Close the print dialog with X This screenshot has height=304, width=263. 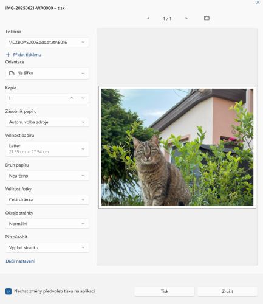point(258,2)
